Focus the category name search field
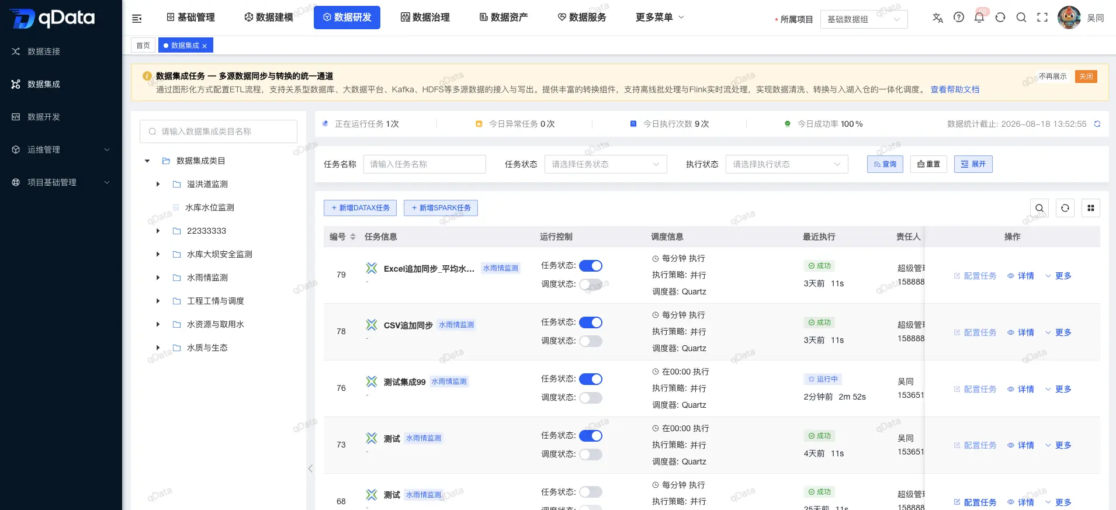Image resolution: width=1116 pixels, height=510 pixels. click(x=219, y=131)
